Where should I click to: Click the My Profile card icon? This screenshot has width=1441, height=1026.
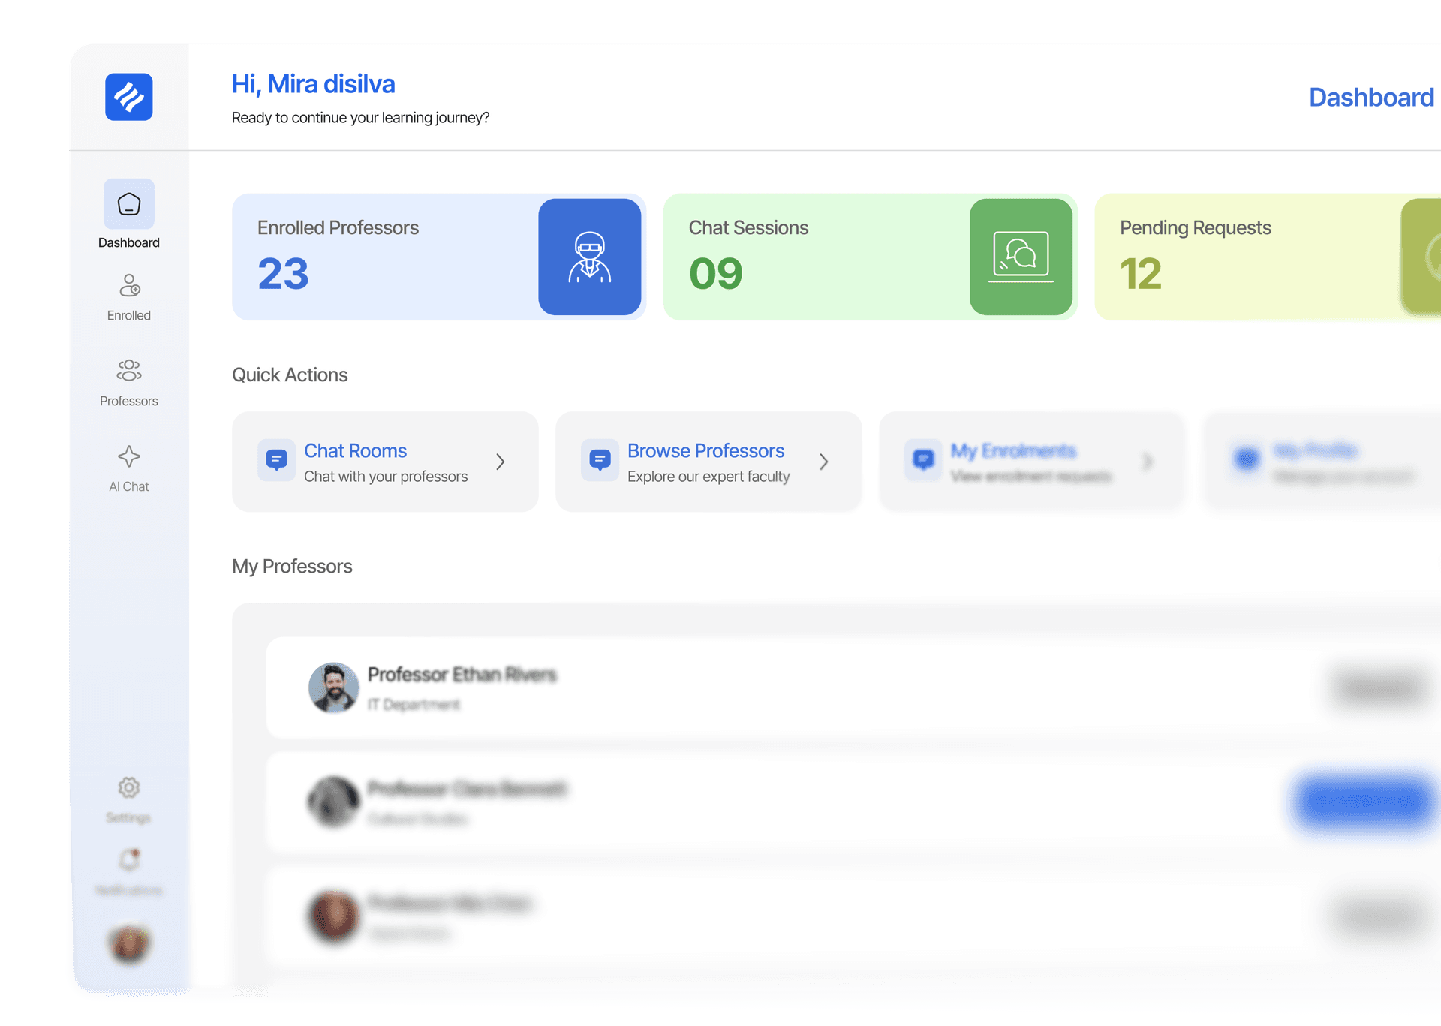[x=1247, y=459]
